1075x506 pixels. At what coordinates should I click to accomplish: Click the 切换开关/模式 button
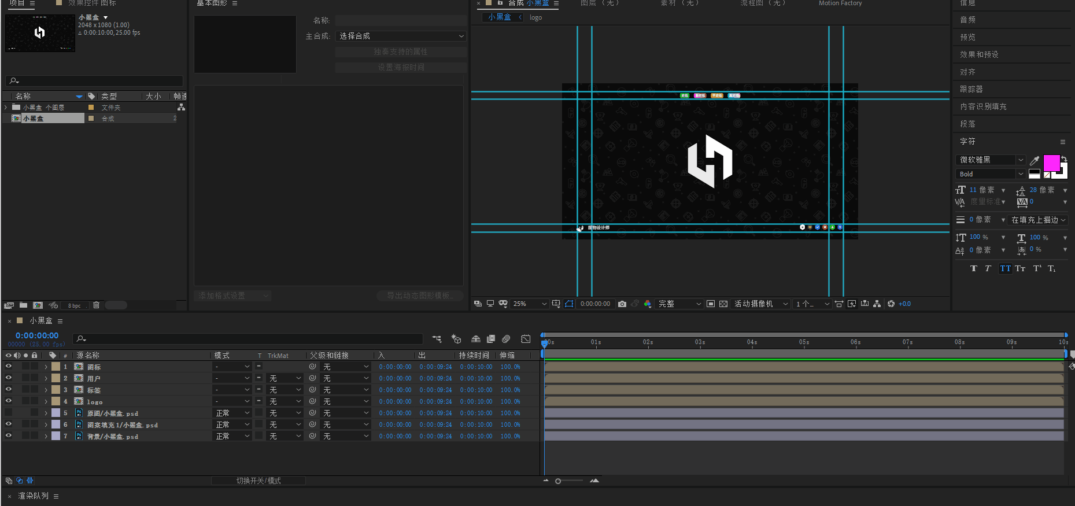[x=258, y=481]
